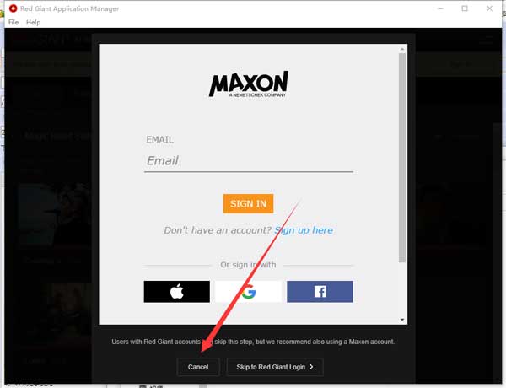Click the orange SIGN IN button

(x=248, y=203)
